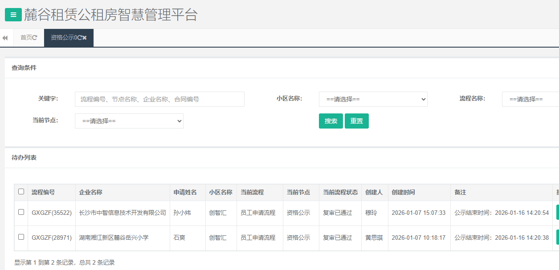
Task: Click green action button in 孙小炜 row
Action: pyautogui.click(x=557, y=213)
